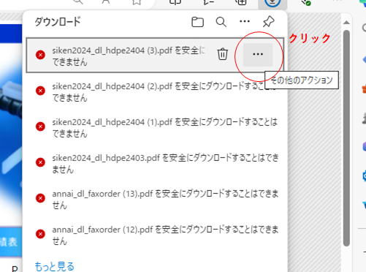Screen dimensions: 366x272
Task: Click the error icon of siken2024_dl_hdpe2404 (2).pdf
Action: [40, 91]
